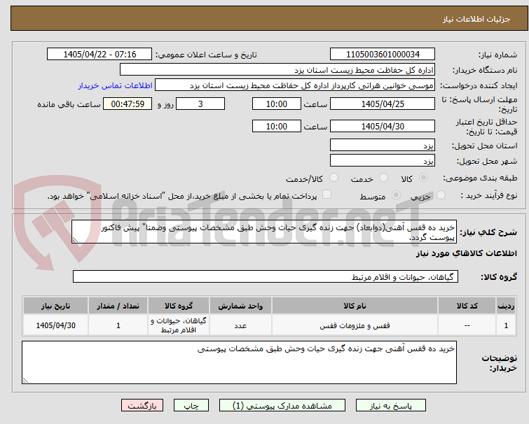Viewport: 529px width, 424px height.
Task: Click the واحد شمارش column header
Action: 240,306
